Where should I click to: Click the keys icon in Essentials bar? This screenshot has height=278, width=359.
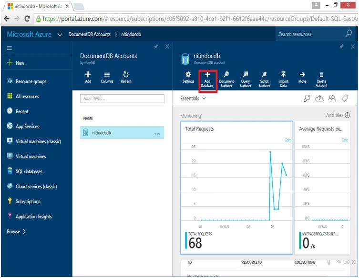tap(307, 99)
